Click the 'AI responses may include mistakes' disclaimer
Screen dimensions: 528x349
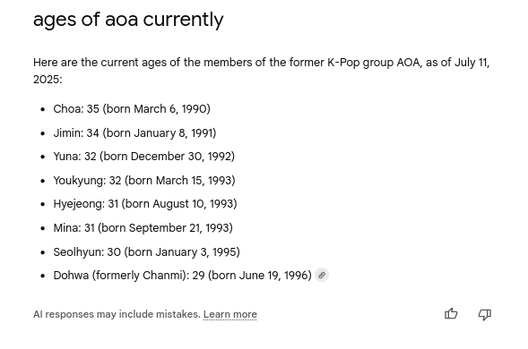(x=117, y=314)
